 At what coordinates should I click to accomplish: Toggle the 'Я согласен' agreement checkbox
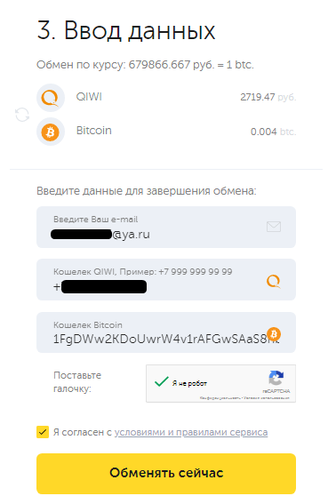click(43, 432)
